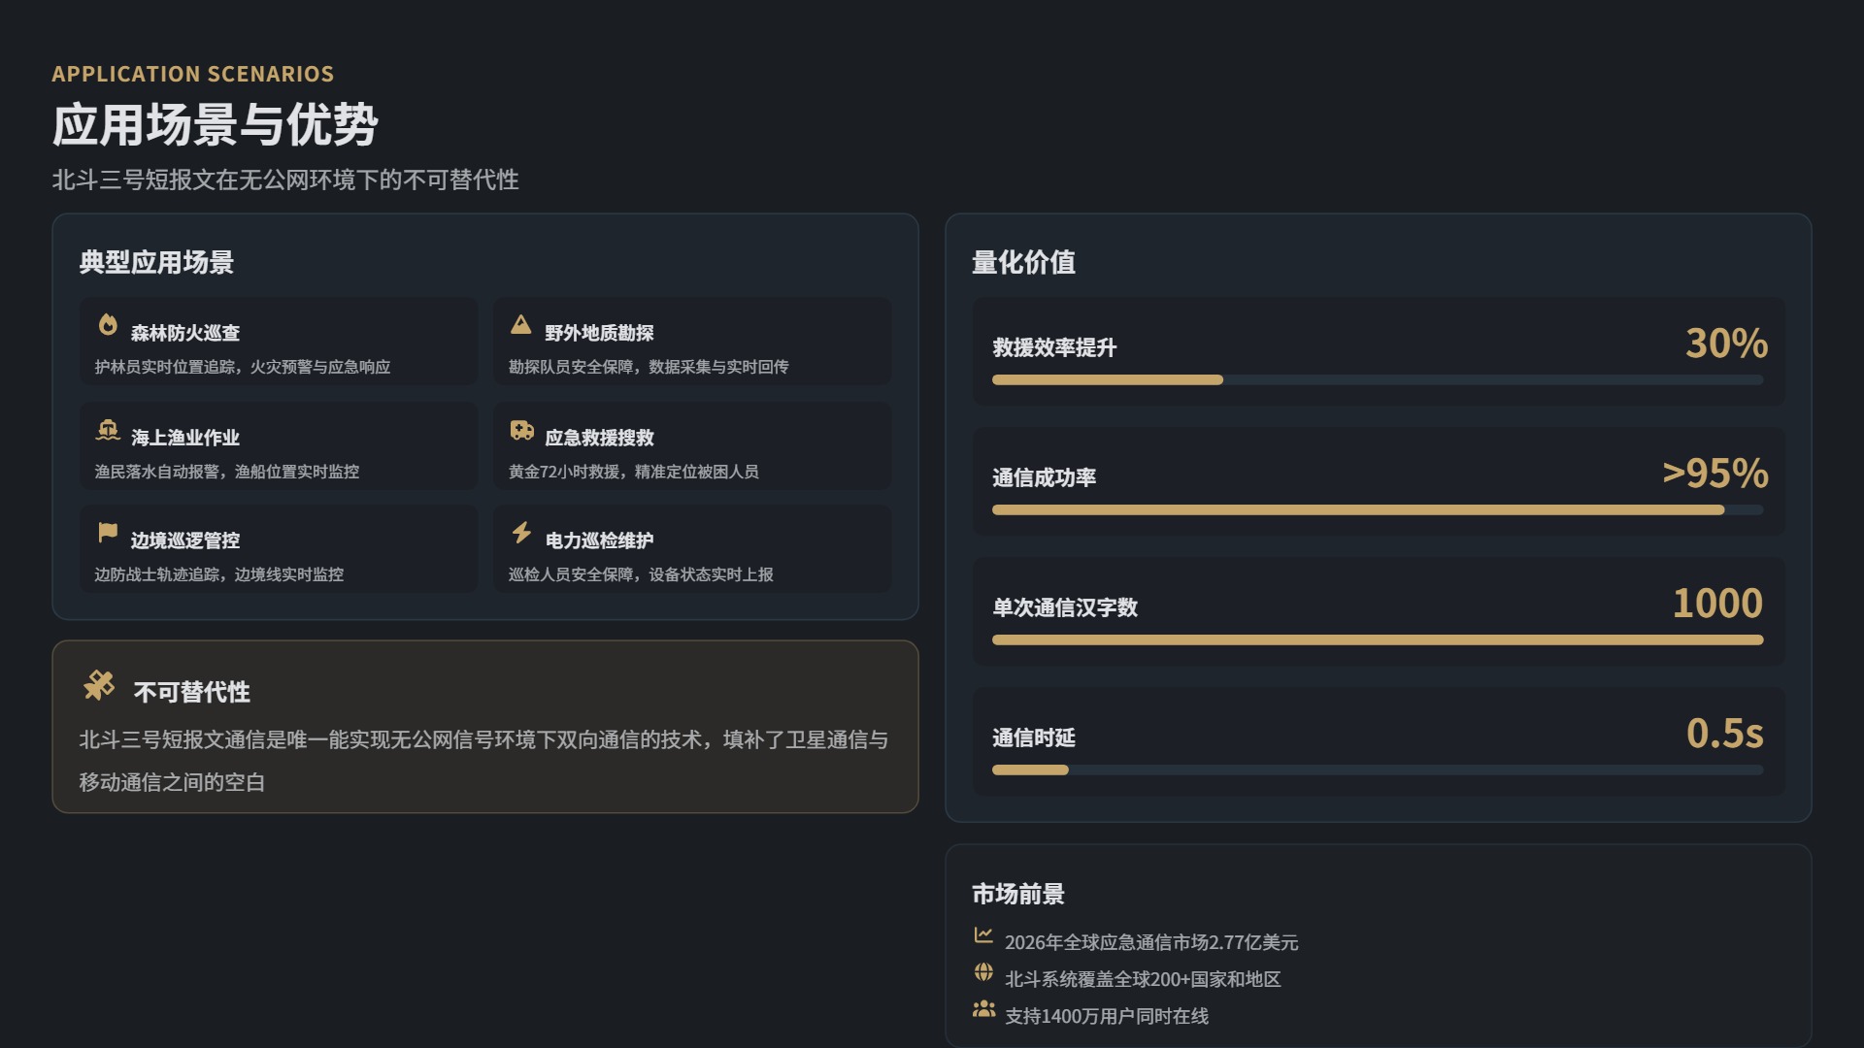The height and width of the screenshot is (1048, 1864).
Task: Click the flag icon beside 边境巡逻管控
Action: tap(108, 533)
